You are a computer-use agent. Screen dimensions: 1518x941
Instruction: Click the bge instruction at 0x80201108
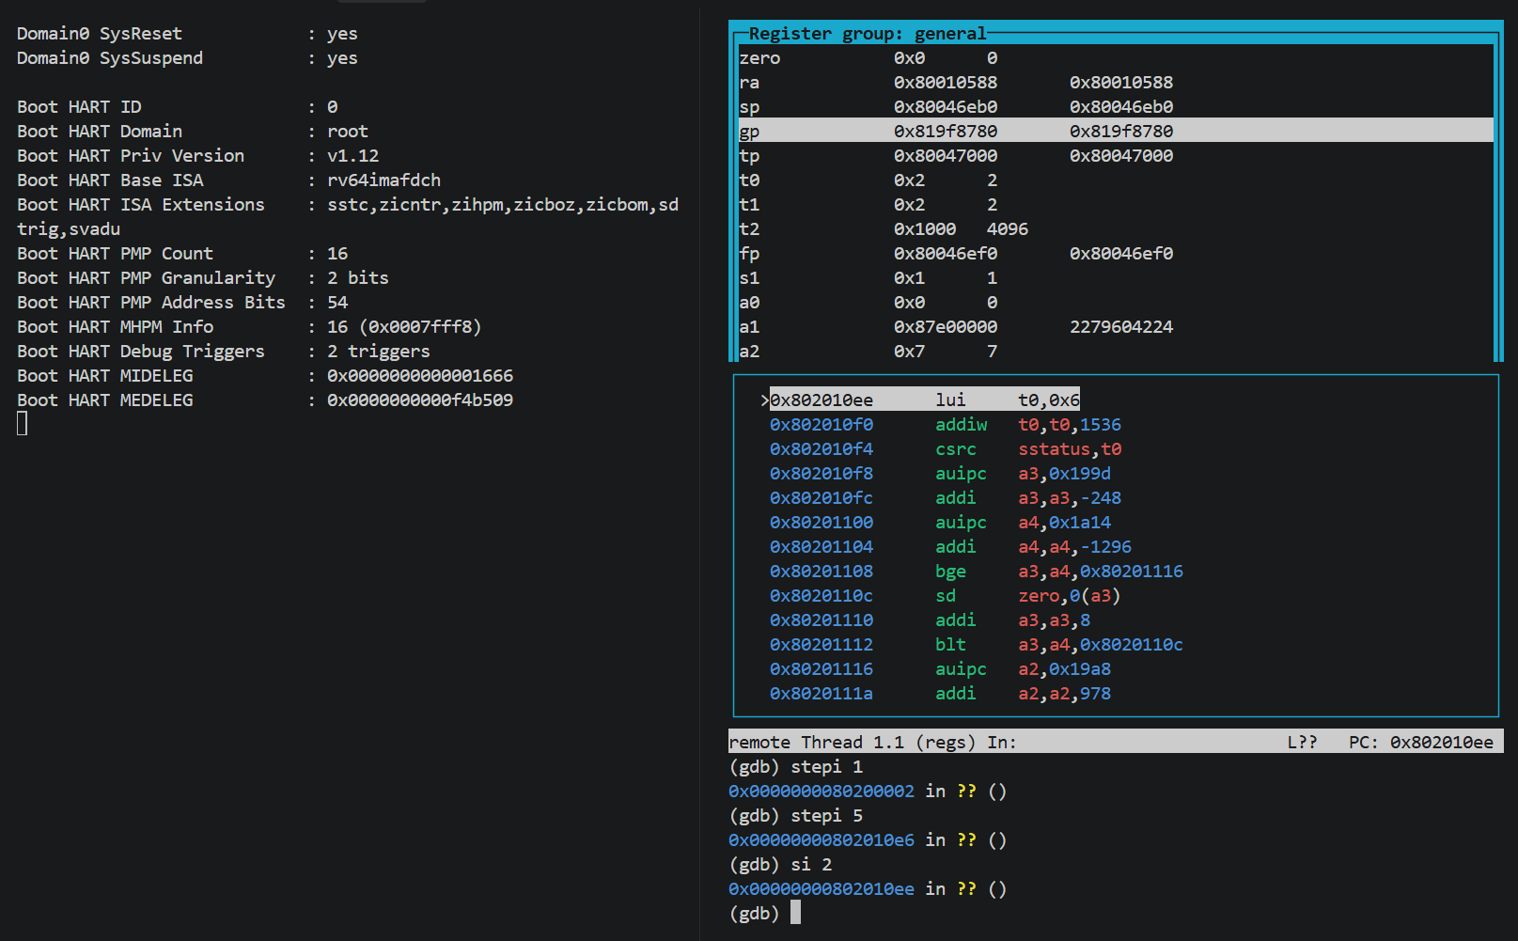976,572
